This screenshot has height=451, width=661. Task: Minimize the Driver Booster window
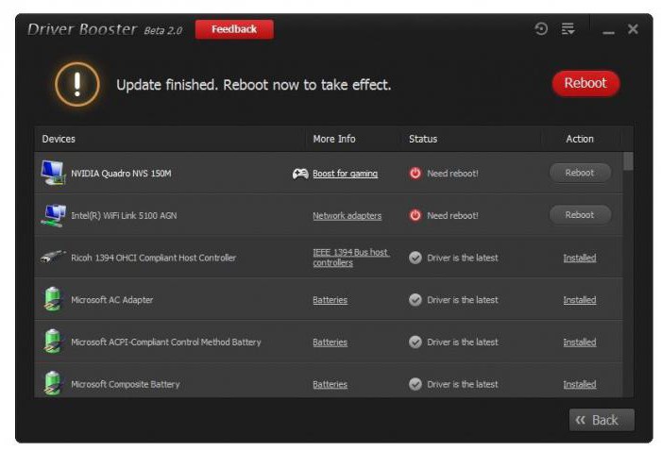coord(608,32)
